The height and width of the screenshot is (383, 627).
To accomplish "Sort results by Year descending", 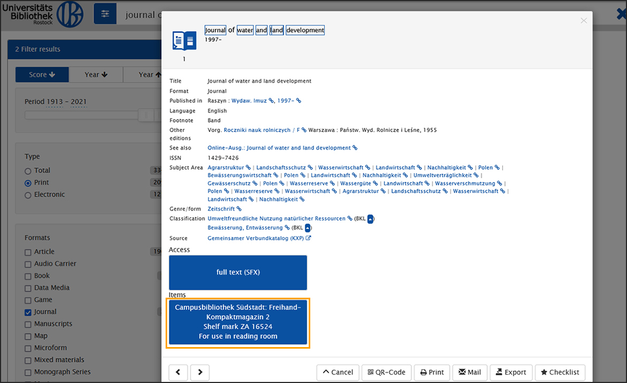I will pyautogui.click(x=96, y=75).
